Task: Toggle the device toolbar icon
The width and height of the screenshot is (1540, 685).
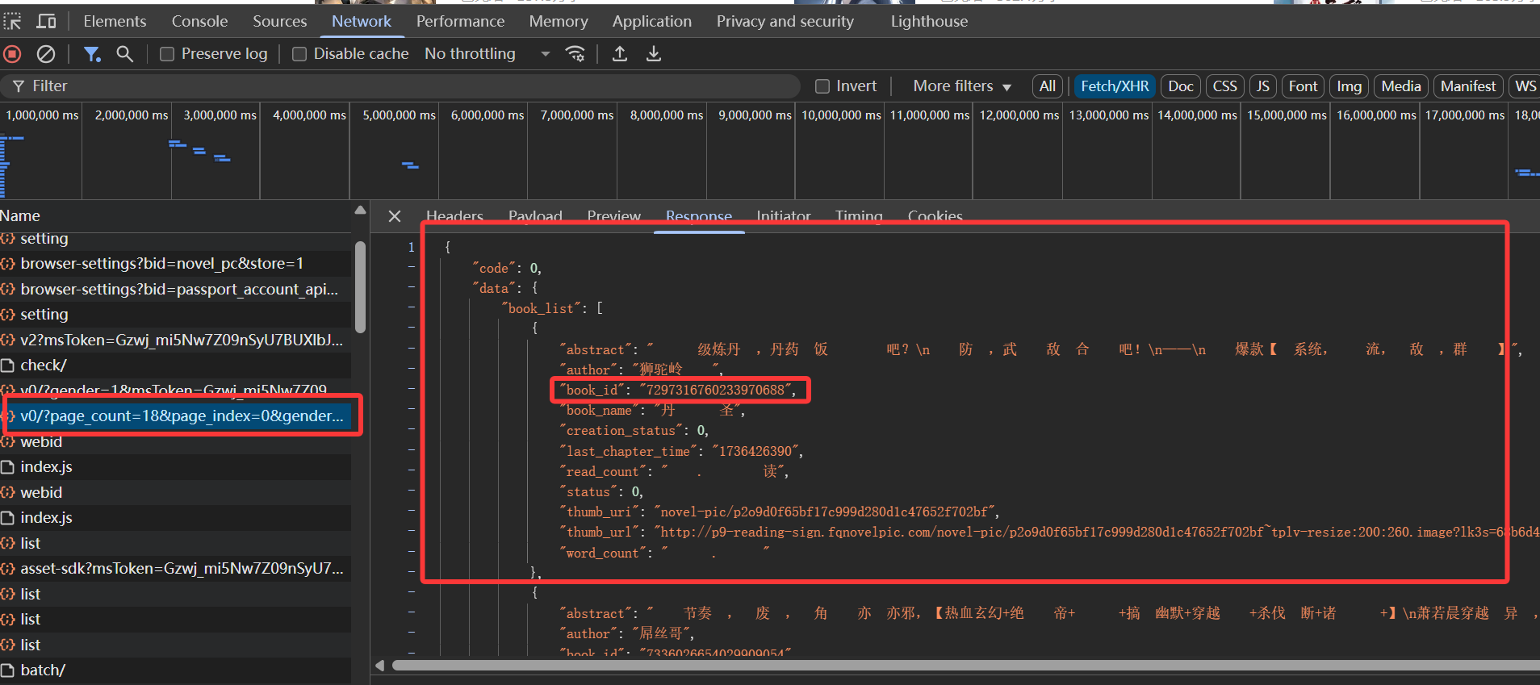Action: (47, 21)
